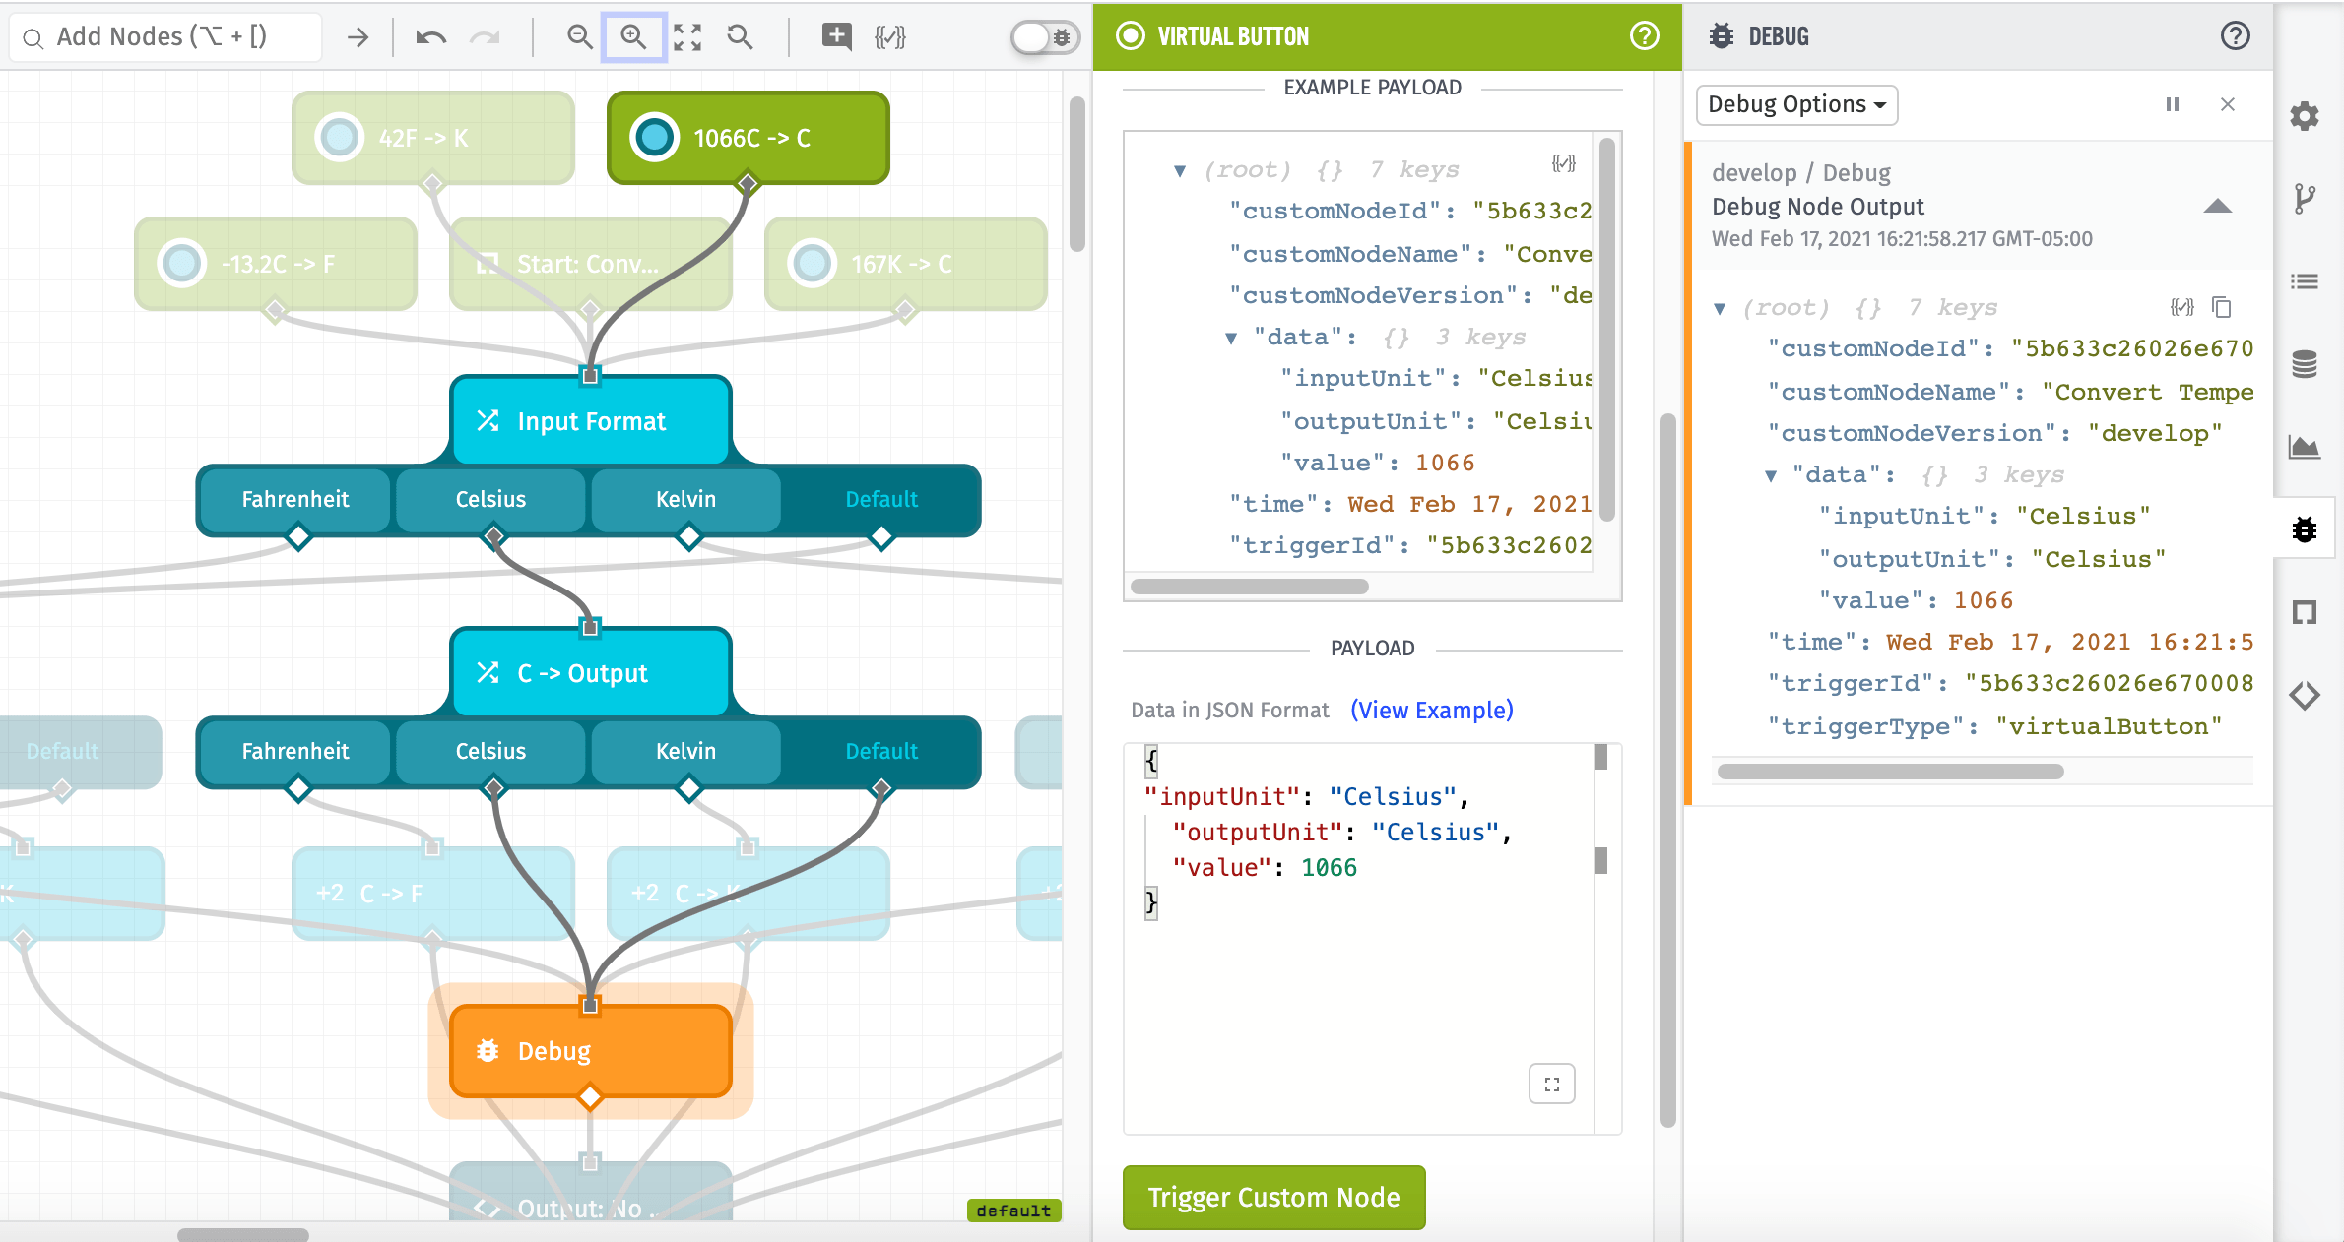Image resolution: width=2344 pixels, height=1242 pixels.
Task: Click the Add Nodes search field
Action: tap(165, 37)
